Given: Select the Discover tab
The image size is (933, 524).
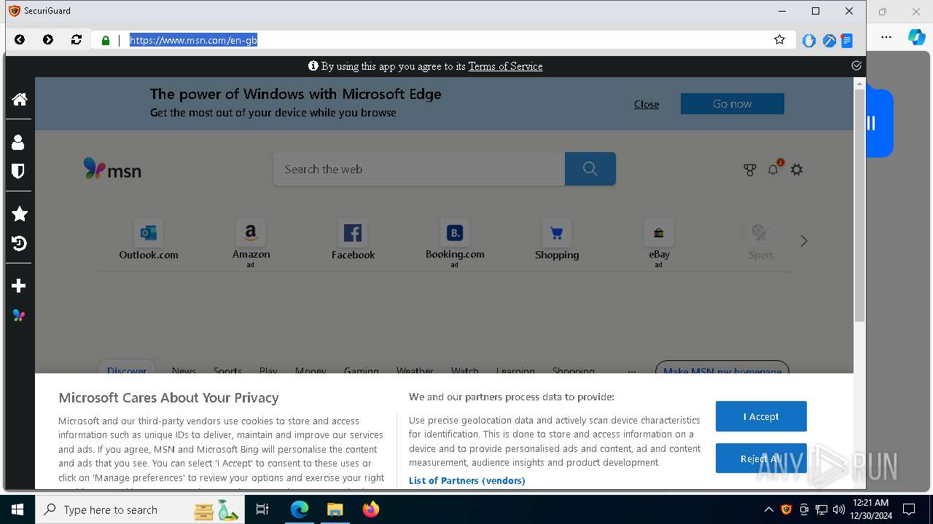Looking at the screenshot, I should 127,370.
